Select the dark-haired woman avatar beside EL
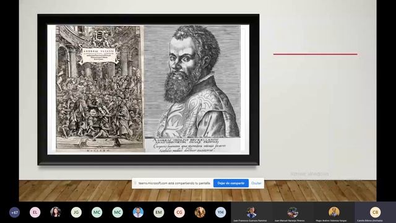This screenshot has width=396, height=223. [x=56, y=212]
